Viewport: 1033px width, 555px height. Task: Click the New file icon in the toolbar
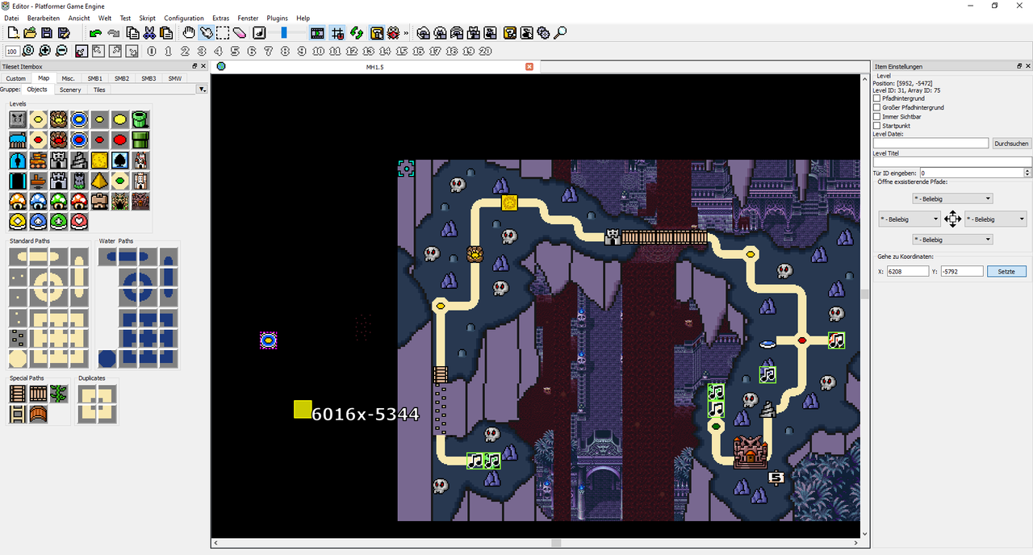[x=13, y=33]
